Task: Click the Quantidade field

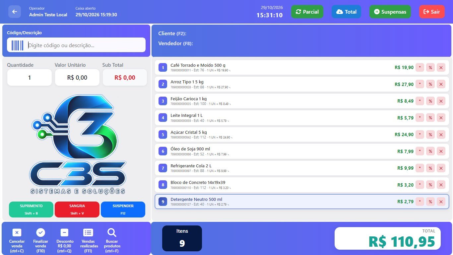Action: click(x=30, y=77)
